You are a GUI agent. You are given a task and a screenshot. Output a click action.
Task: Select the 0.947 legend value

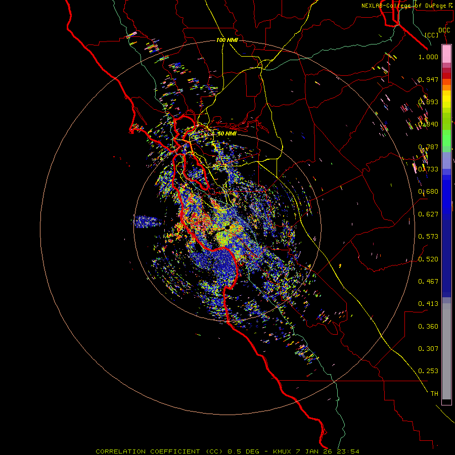click(428, 79)
